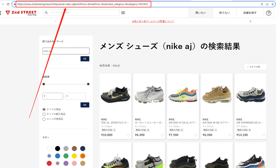Open image search camera icon
276x168 pixels.
click(123, 13)
